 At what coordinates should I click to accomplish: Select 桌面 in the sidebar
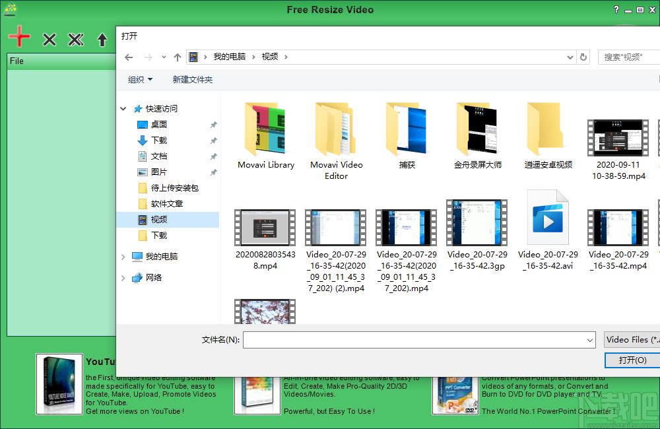(x=158, y=125)
